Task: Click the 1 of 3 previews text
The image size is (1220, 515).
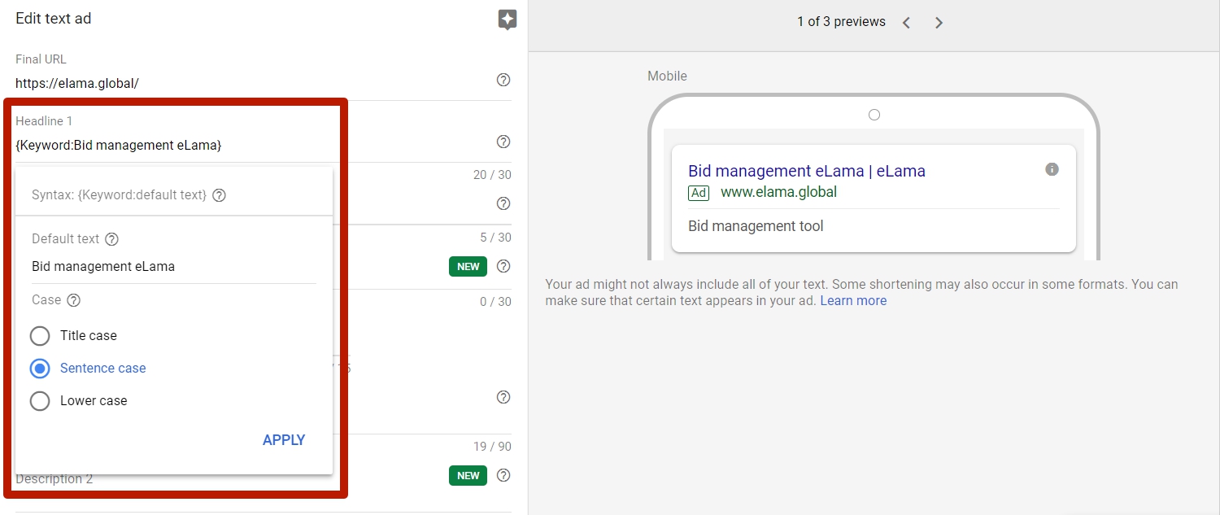Action: pyautogui.click(x=841, y=22)
